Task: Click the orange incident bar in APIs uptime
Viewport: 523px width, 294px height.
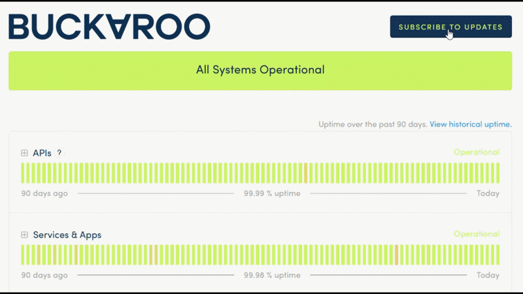Action: coord(305,173)
